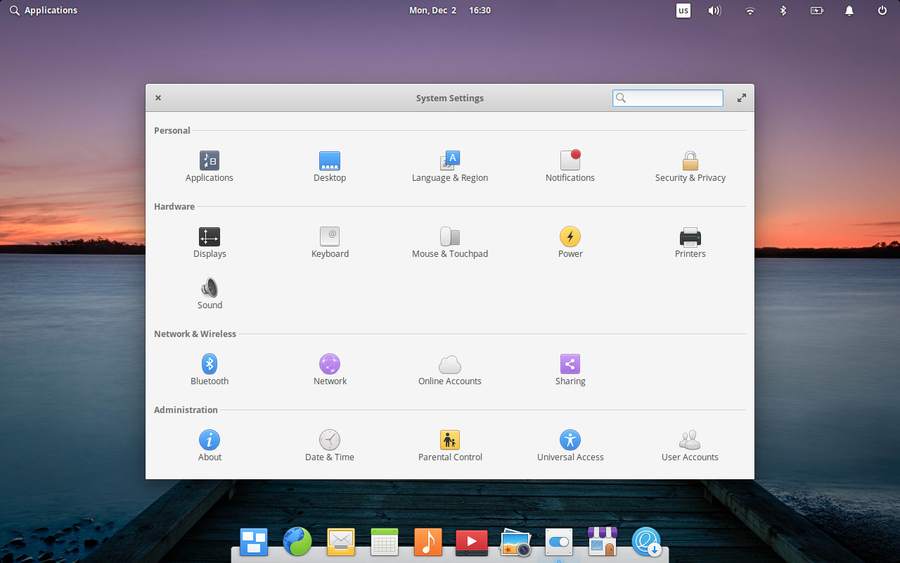
Task: Click the date in the top panel
Action: coord(432,10)
